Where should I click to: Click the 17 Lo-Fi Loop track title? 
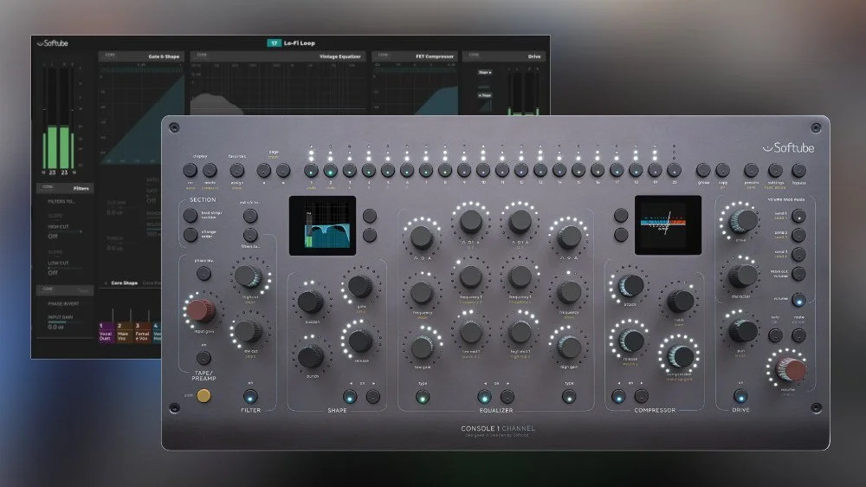pyautogui.click(x=291, y=43)
